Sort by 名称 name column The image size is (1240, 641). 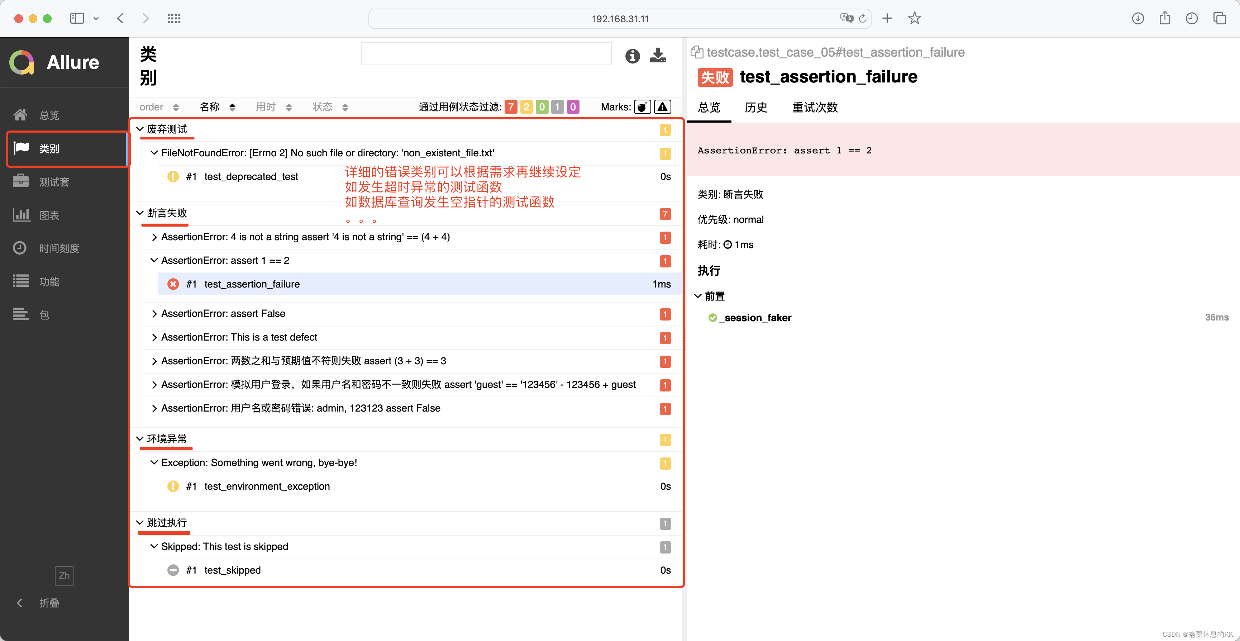tap(218, 107)
